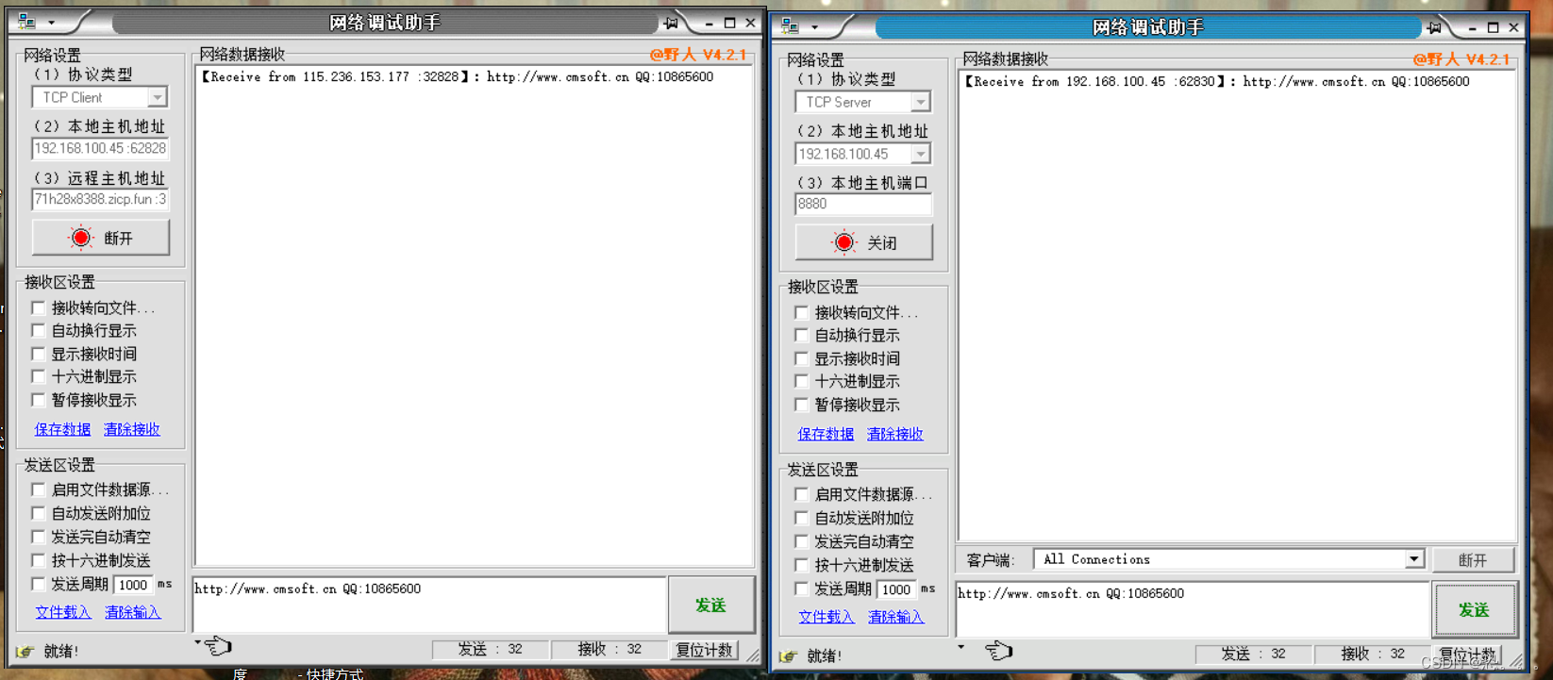Toggle 接收转向文件 checkbox in server window
1553x680 pixels.
(x=802, y=312)
